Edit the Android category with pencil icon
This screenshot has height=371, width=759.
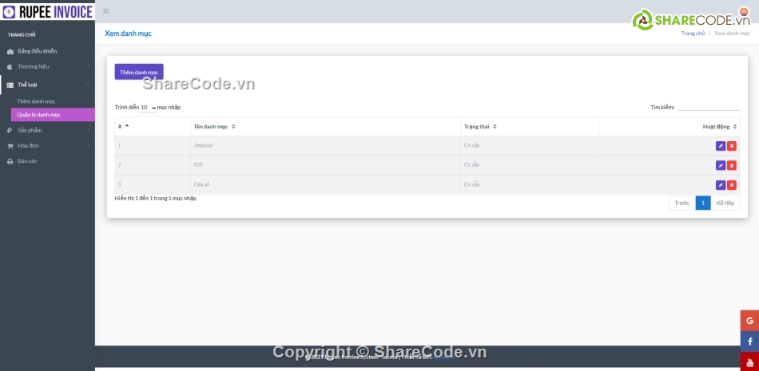721,145
